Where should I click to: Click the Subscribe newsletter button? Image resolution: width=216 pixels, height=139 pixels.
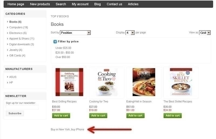(15, 113)
